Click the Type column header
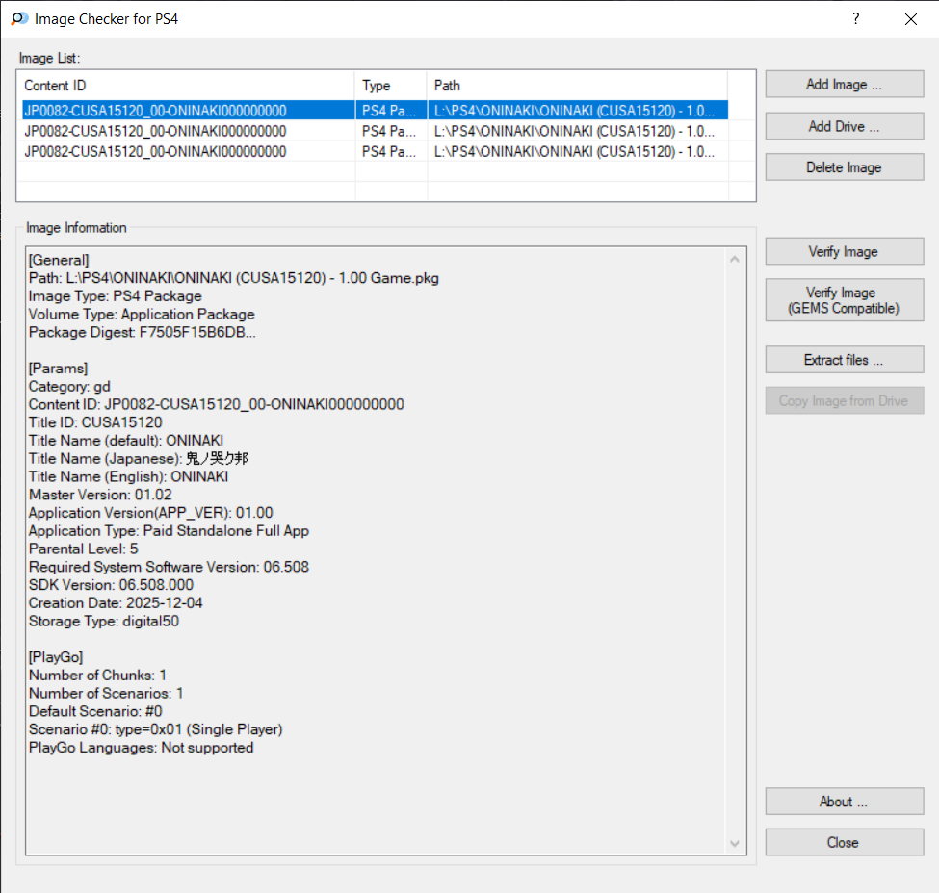 click(x=391, y=86)
